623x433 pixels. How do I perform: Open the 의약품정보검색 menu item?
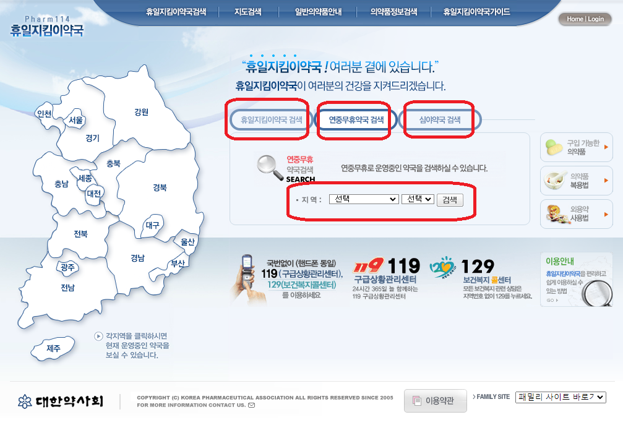(393, 12)
